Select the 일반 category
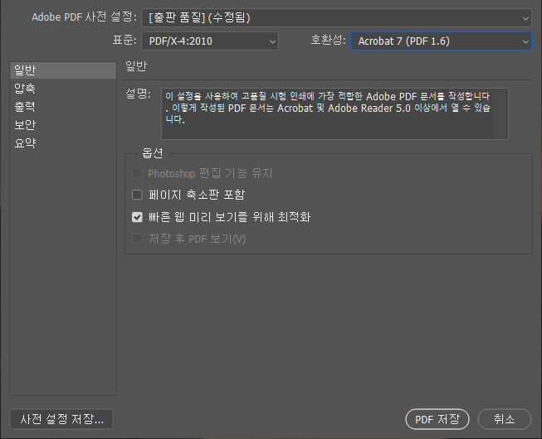Viewport: 542px width, 439px height. coord(63,70)
